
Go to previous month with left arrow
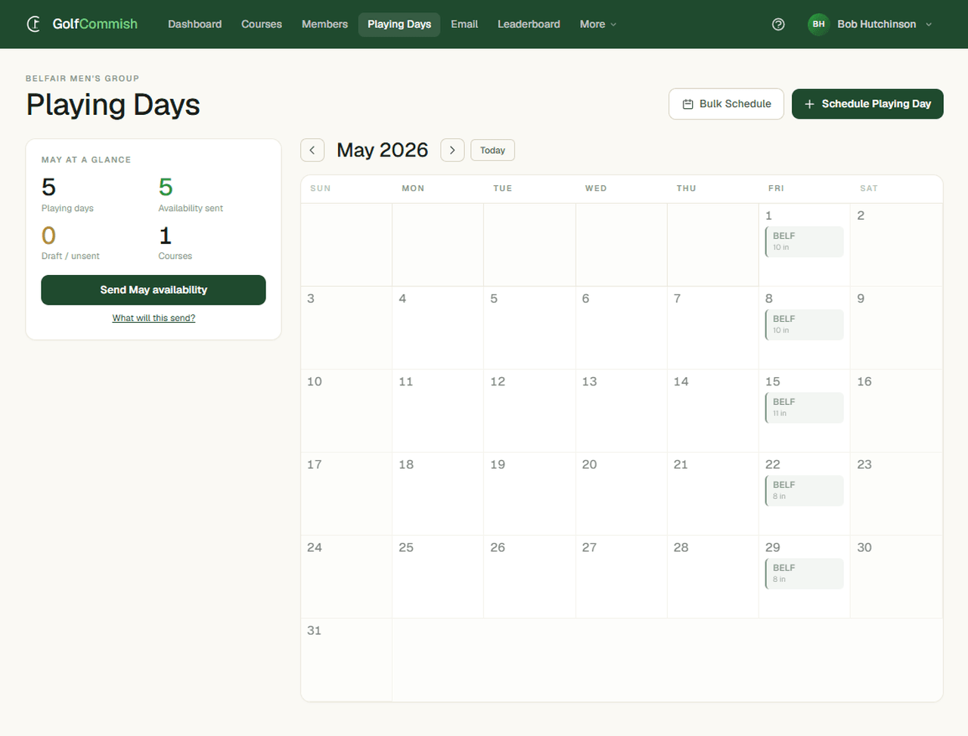(x=312, y=150)
